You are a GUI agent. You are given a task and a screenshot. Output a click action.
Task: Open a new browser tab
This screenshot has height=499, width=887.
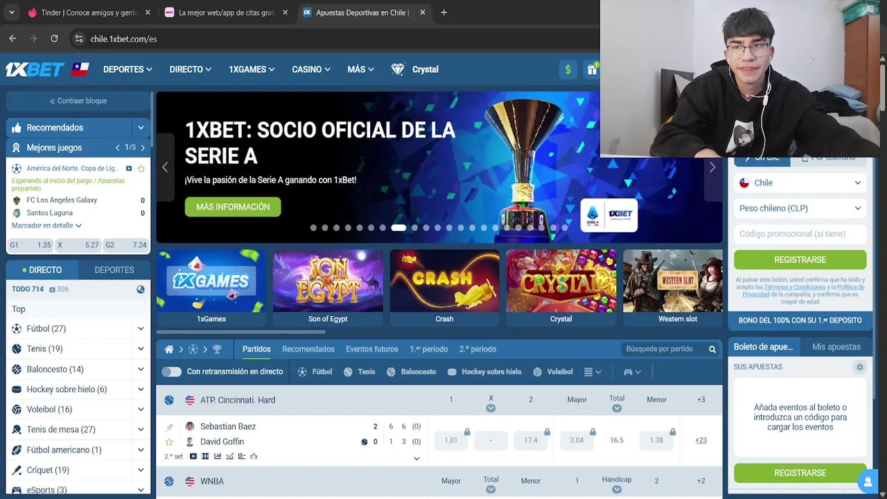[x=443, y=12]
